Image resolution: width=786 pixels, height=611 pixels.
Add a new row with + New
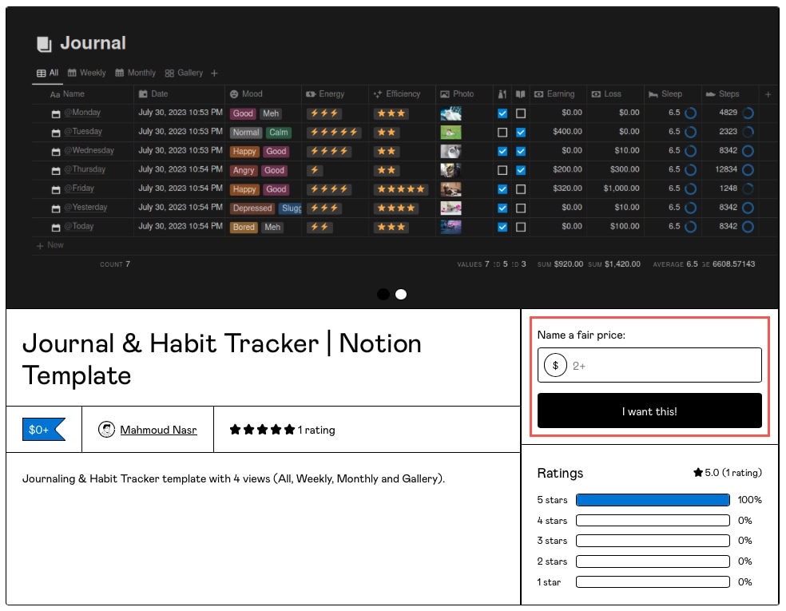(x=50, y=246)
